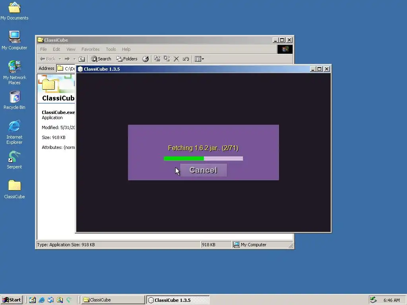Select the ClassiCube folder on desktop
The width and height of the screenshot is (407, 305).
click(14, 189)
